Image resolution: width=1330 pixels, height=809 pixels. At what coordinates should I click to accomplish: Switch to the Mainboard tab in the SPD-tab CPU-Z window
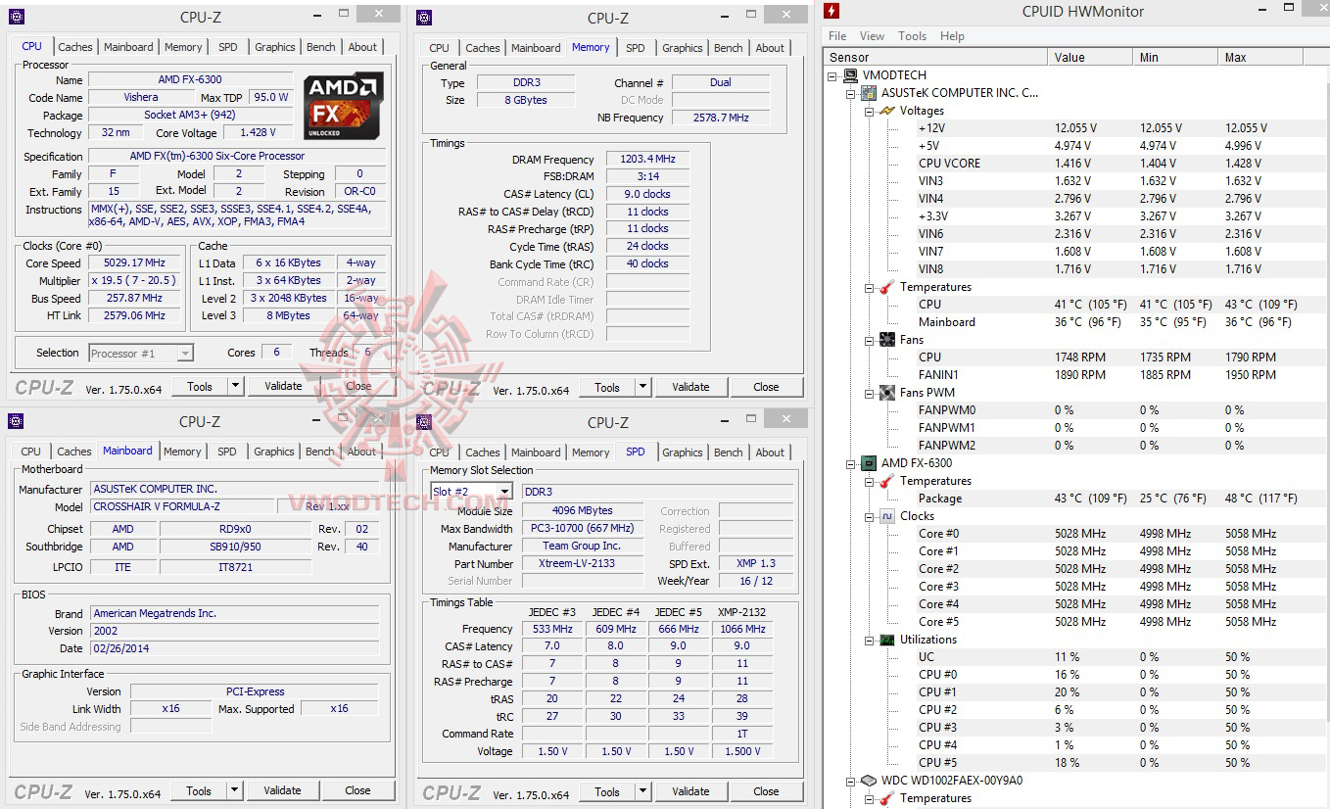click(537, 452)
